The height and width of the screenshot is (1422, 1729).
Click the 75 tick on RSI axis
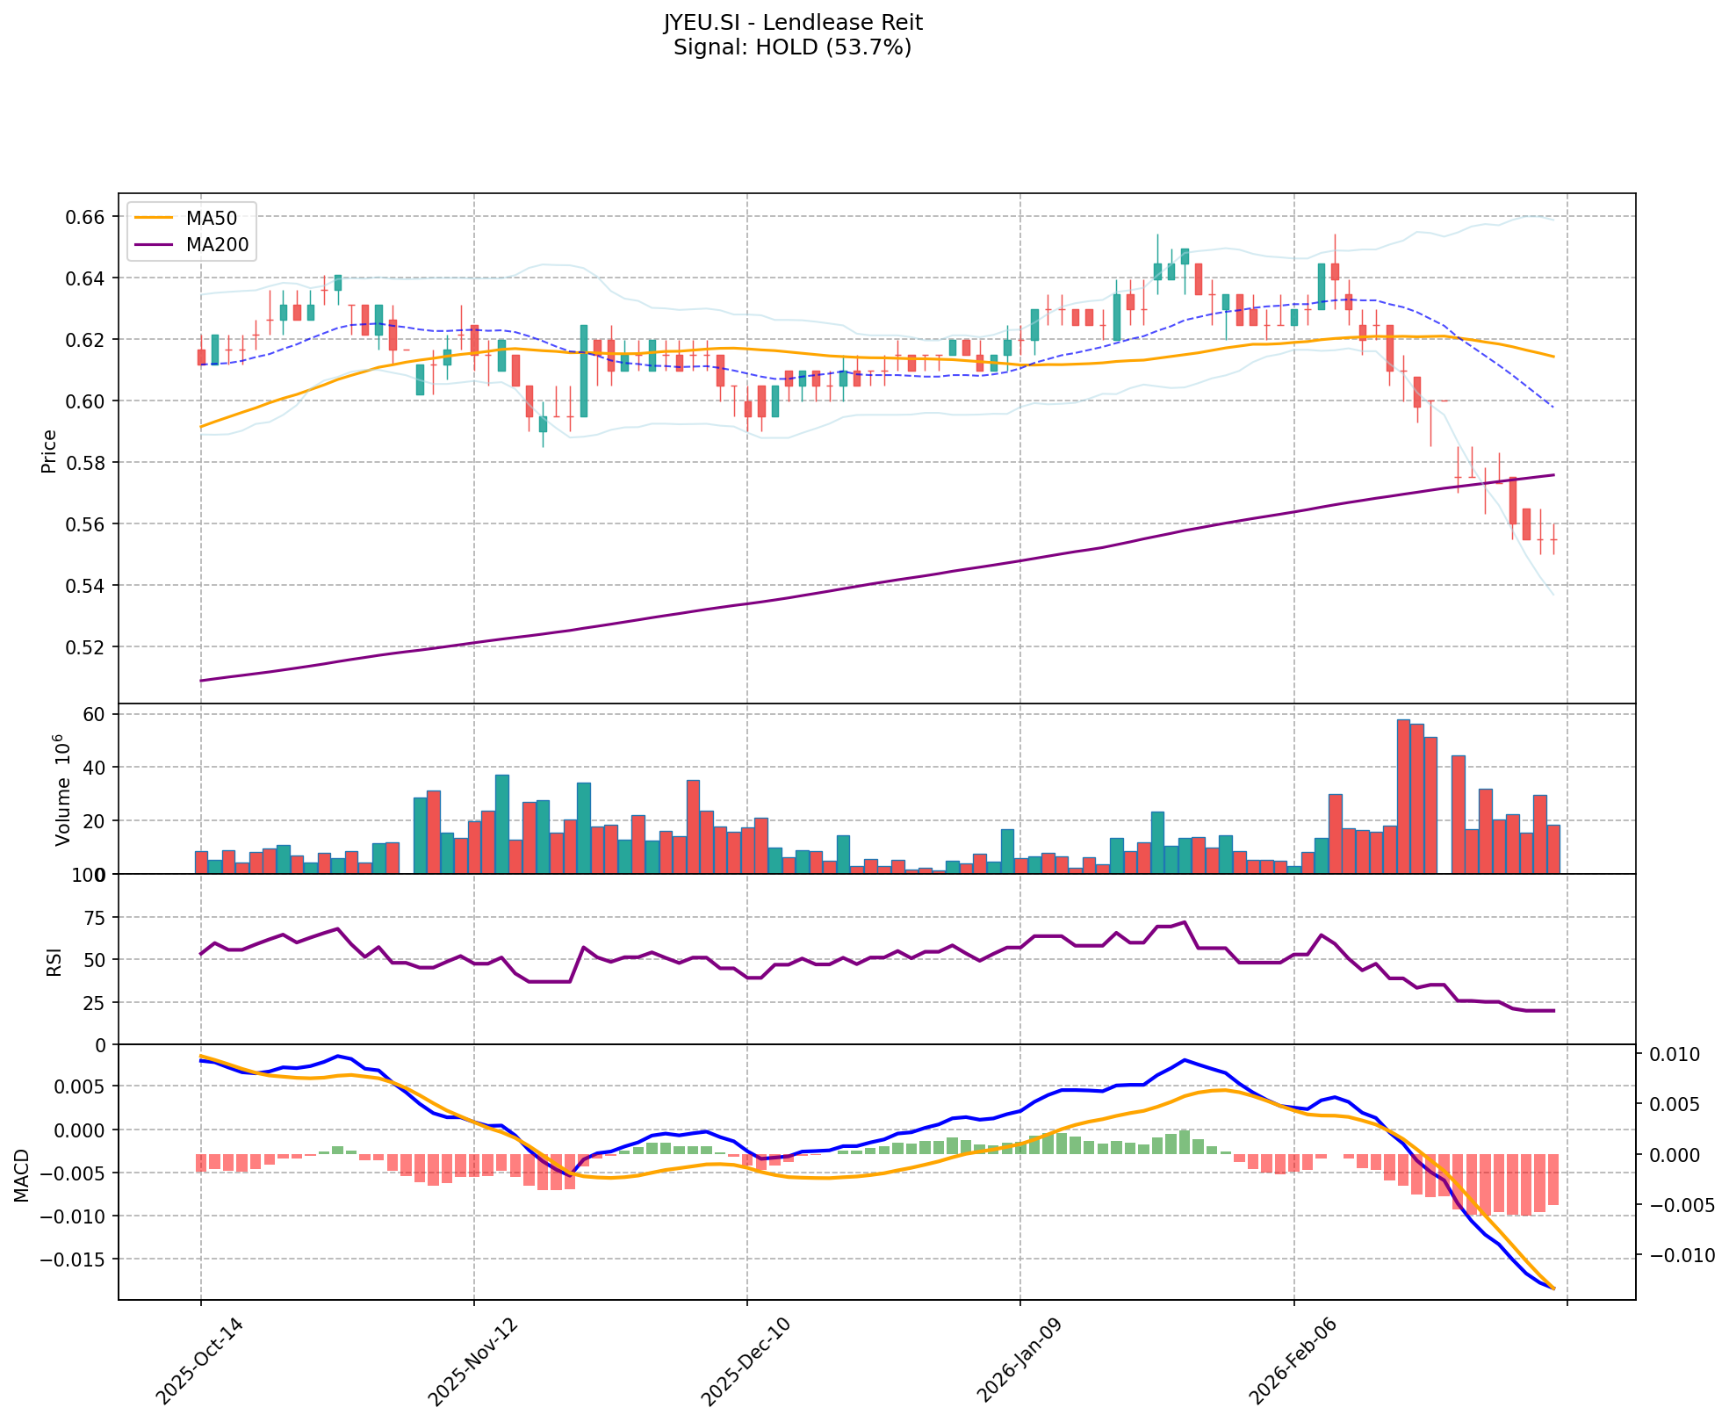[x=96, y=918]
